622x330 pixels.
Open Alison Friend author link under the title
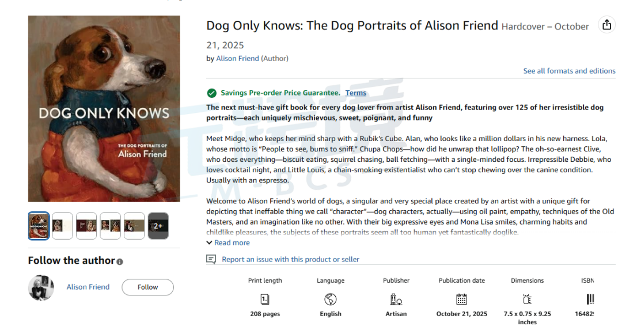pos(237,59)
